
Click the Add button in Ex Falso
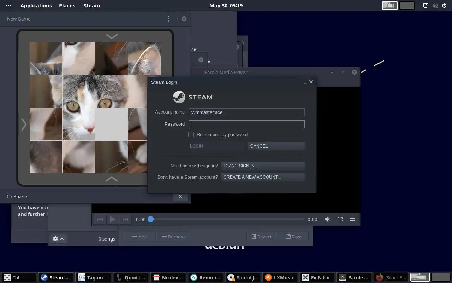tap(140, 237)
